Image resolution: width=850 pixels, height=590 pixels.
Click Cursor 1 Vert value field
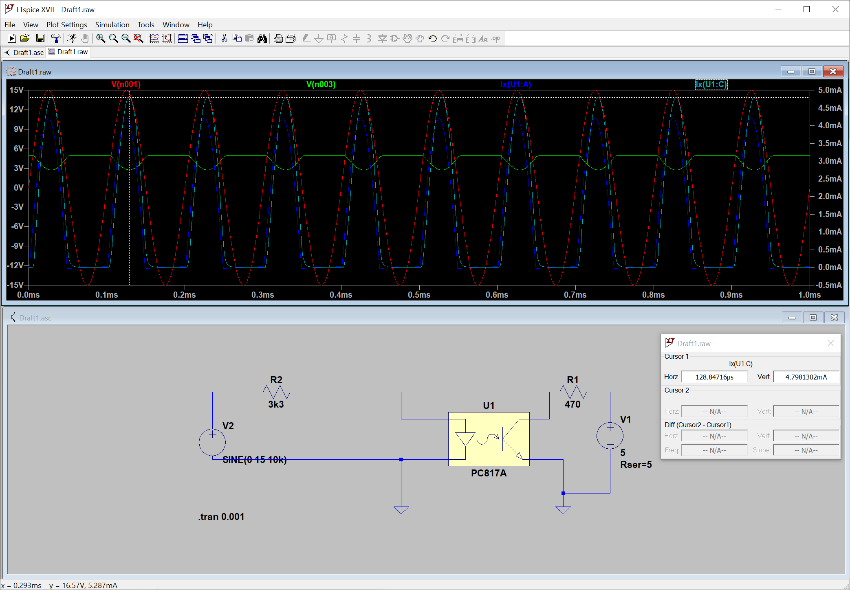pyautogui.click(x=806, y=377)
